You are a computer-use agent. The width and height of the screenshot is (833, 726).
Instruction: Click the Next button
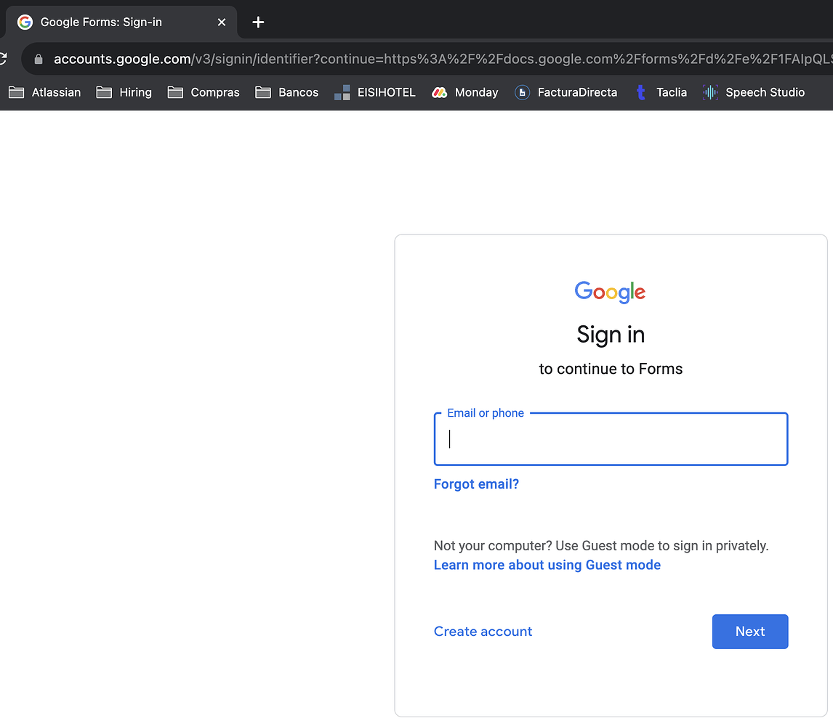749,632
